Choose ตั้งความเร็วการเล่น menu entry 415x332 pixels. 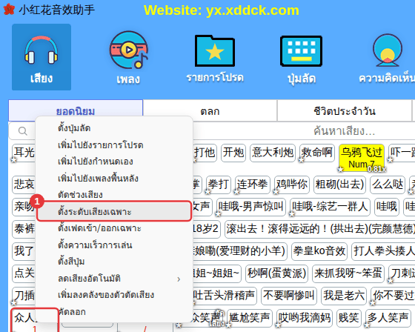pyautogui.click(x=114, y=245)
